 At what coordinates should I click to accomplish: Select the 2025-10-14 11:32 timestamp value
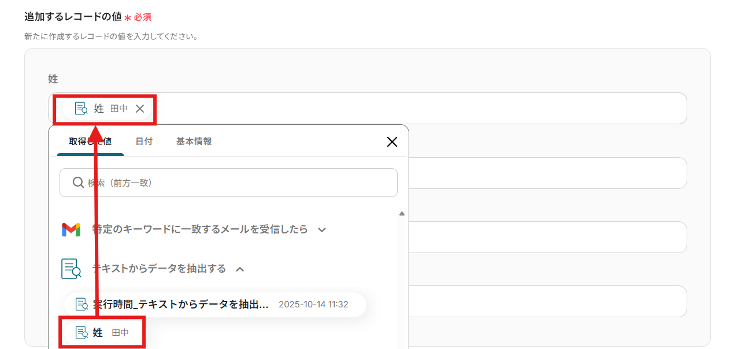(313, 305)
